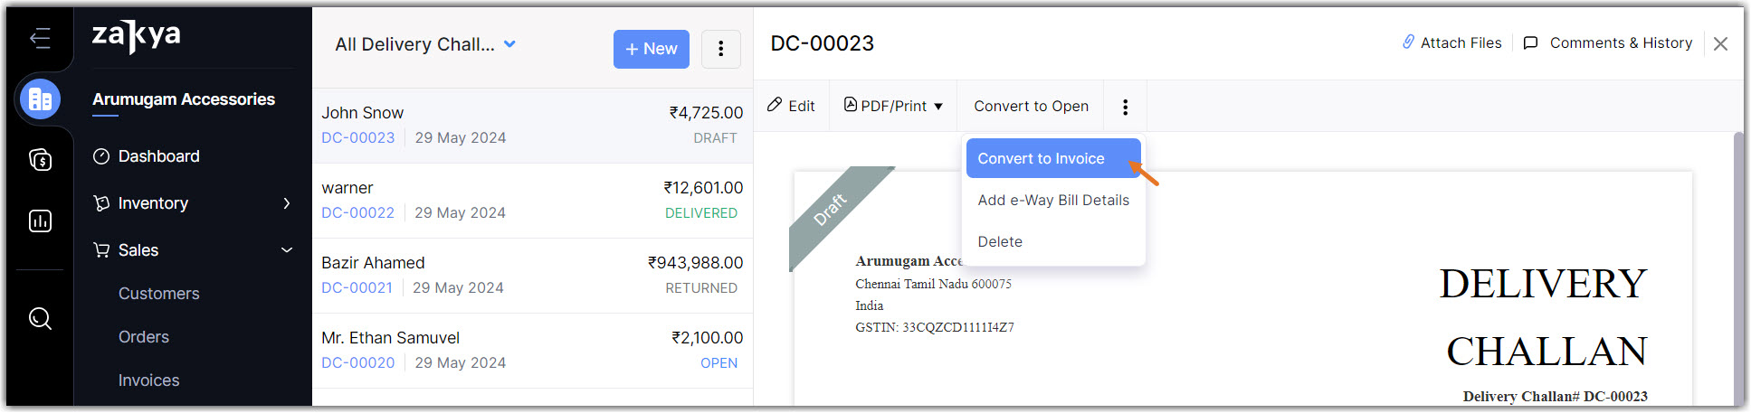
Task: Click Convert to Open
Action: pyautogui.click(x=1031, y=106)
